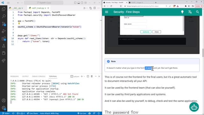The image size is (204, 115).
Task: Open the docs site hamburger menu
Action: [x=106, y=12]
